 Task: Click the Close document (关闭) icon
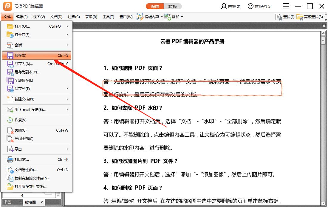coord(10,130)
